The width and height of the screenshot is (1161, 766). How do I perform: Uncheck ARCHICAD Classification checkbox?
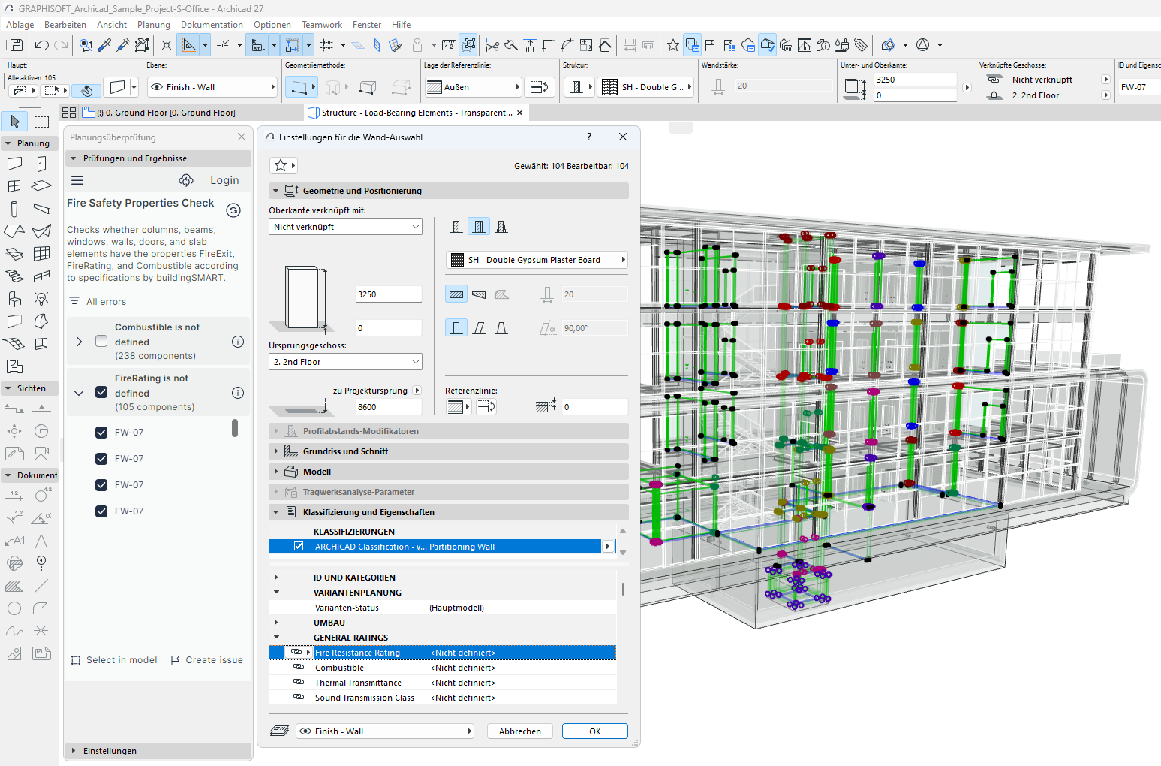point(299,547)
